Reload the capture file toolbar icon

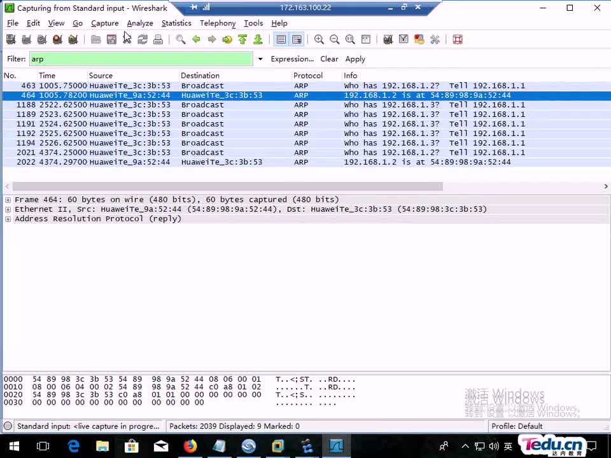(x=143, y=39)
